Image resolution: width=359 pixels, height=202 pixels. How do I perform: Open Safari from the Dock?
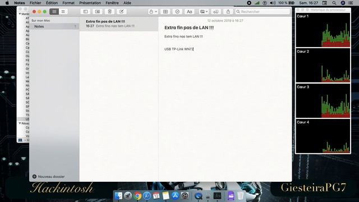pos(147,196)
